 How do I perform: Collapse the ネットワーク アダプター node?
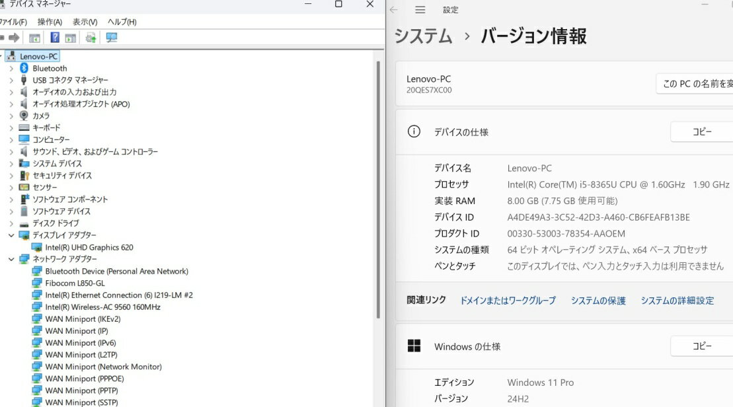(x=11, y=259)
